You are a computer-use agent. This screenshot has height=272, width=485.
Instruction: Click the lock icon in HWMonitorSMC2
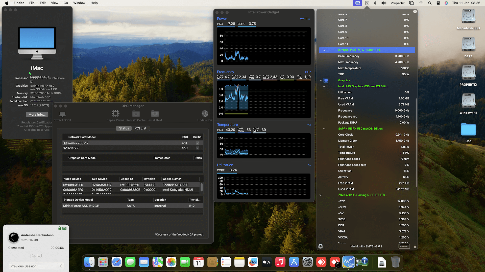click(415, 246)
